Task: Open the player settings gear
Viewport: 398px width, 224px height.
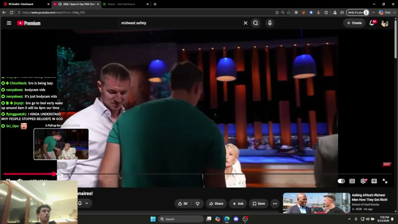Action: click(x=363, y=181)
